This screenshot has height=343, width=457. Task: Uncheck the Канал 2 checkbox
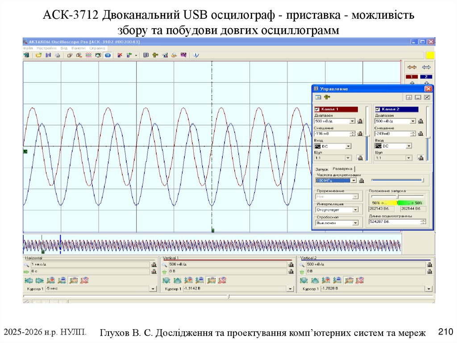(x=378, y=110)
